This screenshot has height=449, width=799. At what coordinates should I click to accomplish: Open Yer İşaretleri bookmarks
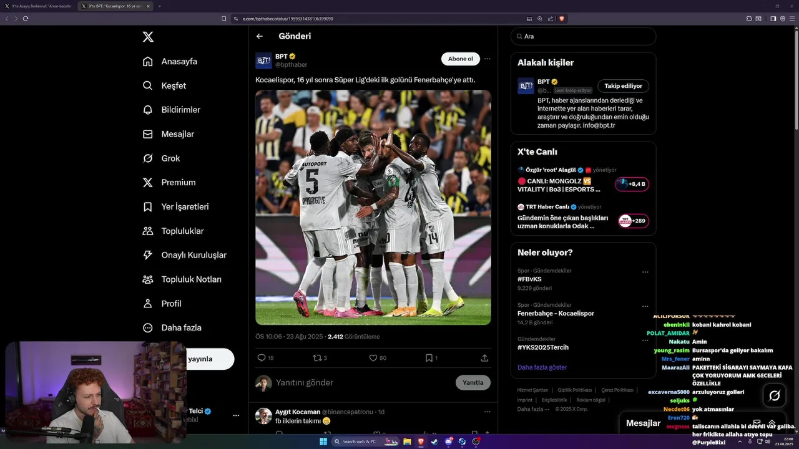175,206
